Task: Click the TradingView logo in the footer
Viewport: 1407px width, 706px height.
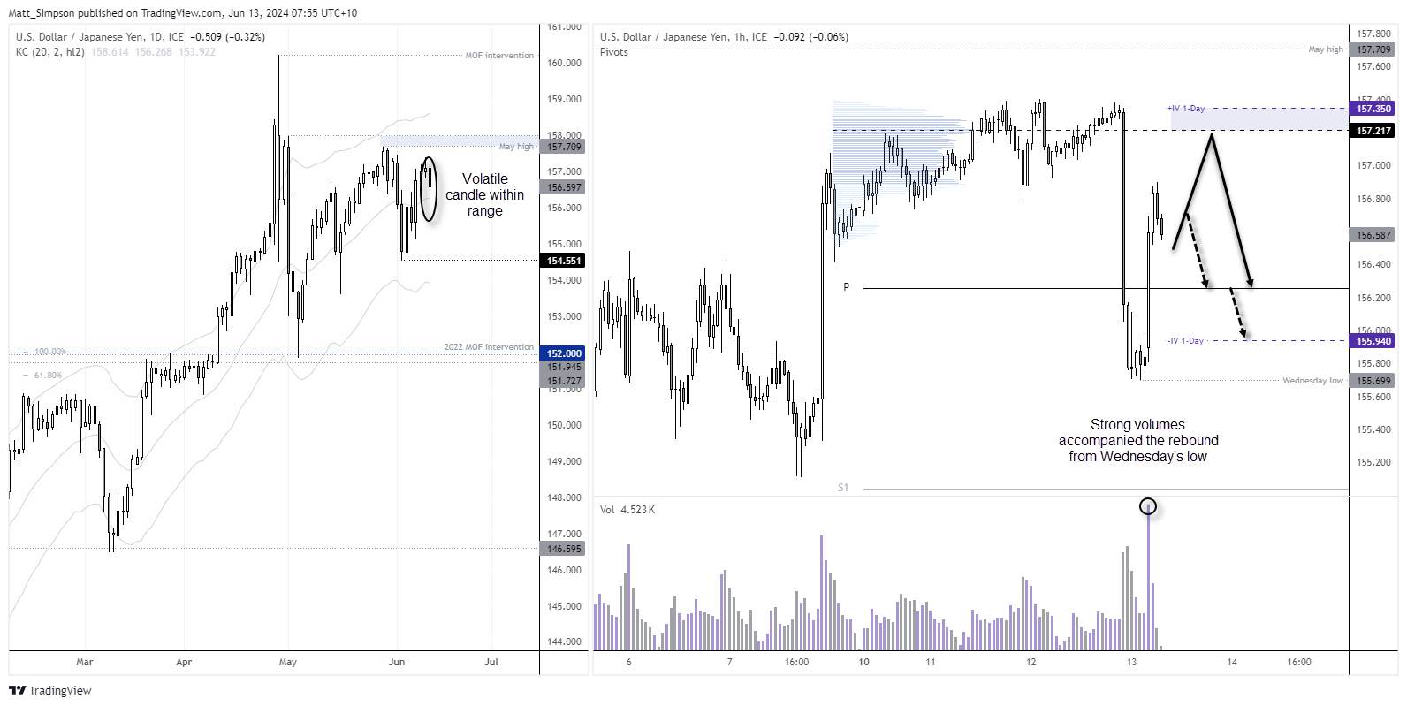Action: point(50,690)
